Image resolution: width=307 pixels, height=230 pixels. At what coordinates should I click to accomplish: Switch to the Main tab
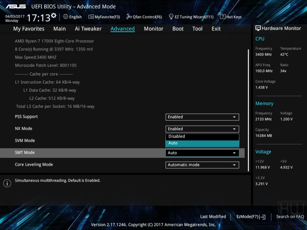60,29
